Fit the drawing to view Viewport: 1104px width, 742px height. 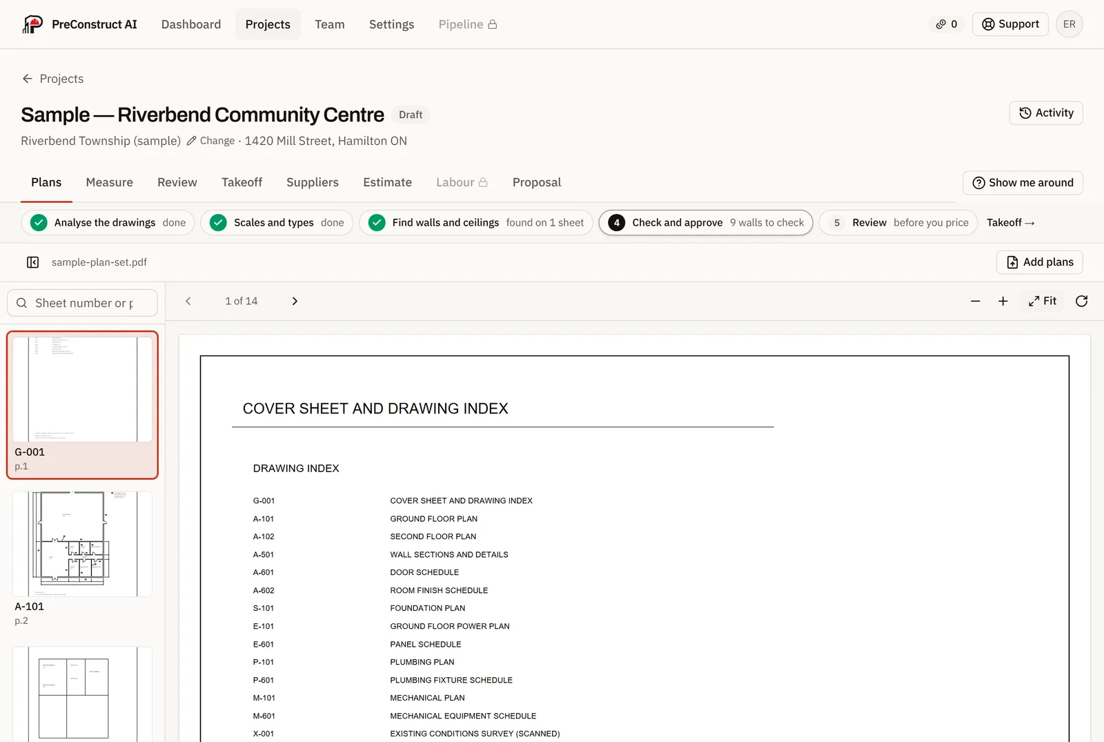coord(1043,301)
